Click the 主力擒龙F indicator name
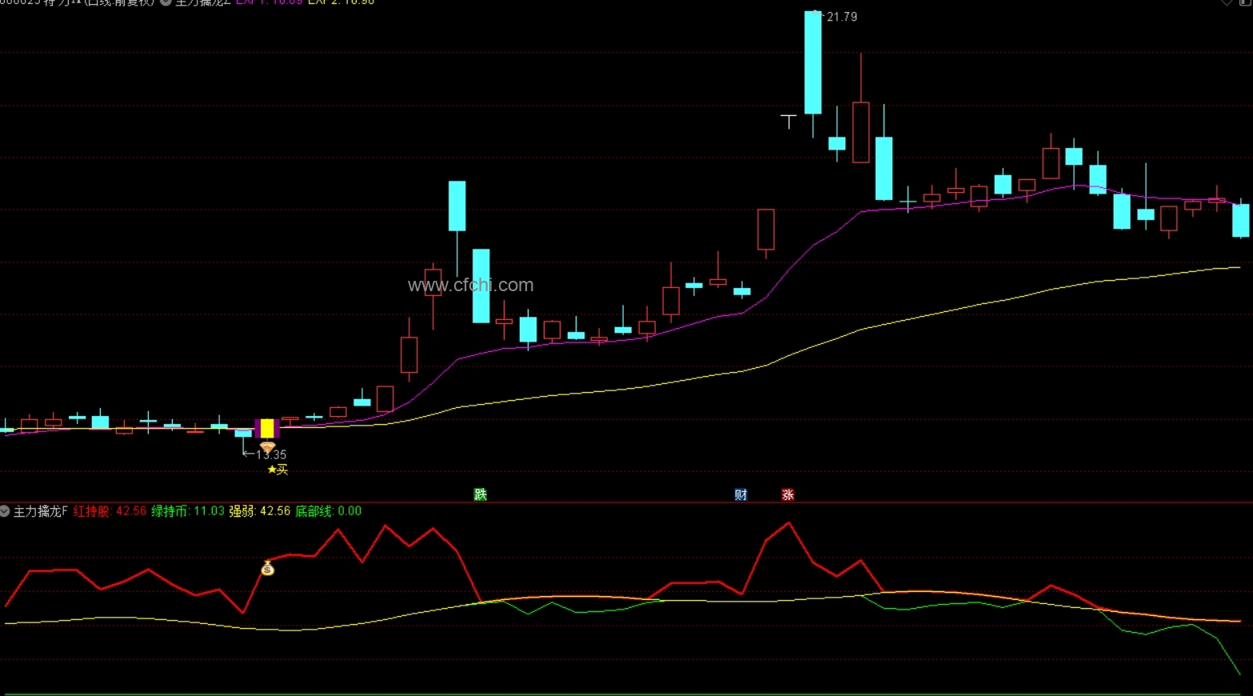The height and width of the screenshot is (696, 1253). click(x=41, y=511)
